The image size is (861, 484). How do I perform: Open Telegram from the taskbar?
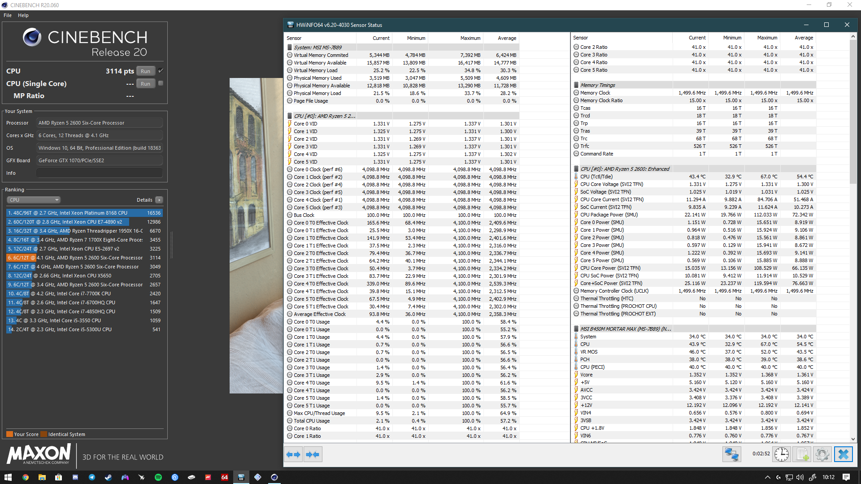[x=91, y=477]
